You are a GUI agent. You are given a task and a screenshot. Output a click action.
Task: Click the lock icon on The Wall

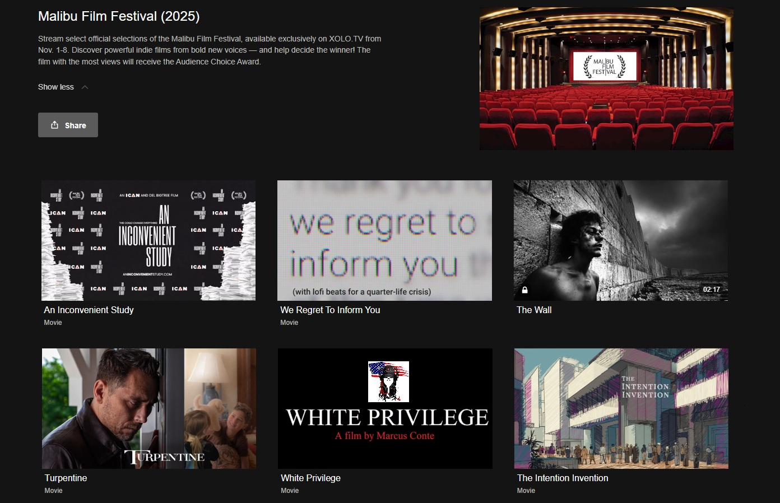tap(525, 290)
